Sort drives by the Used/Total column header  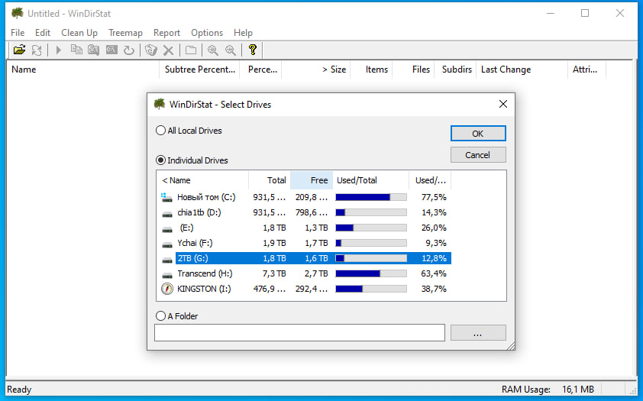click(370, 180)
